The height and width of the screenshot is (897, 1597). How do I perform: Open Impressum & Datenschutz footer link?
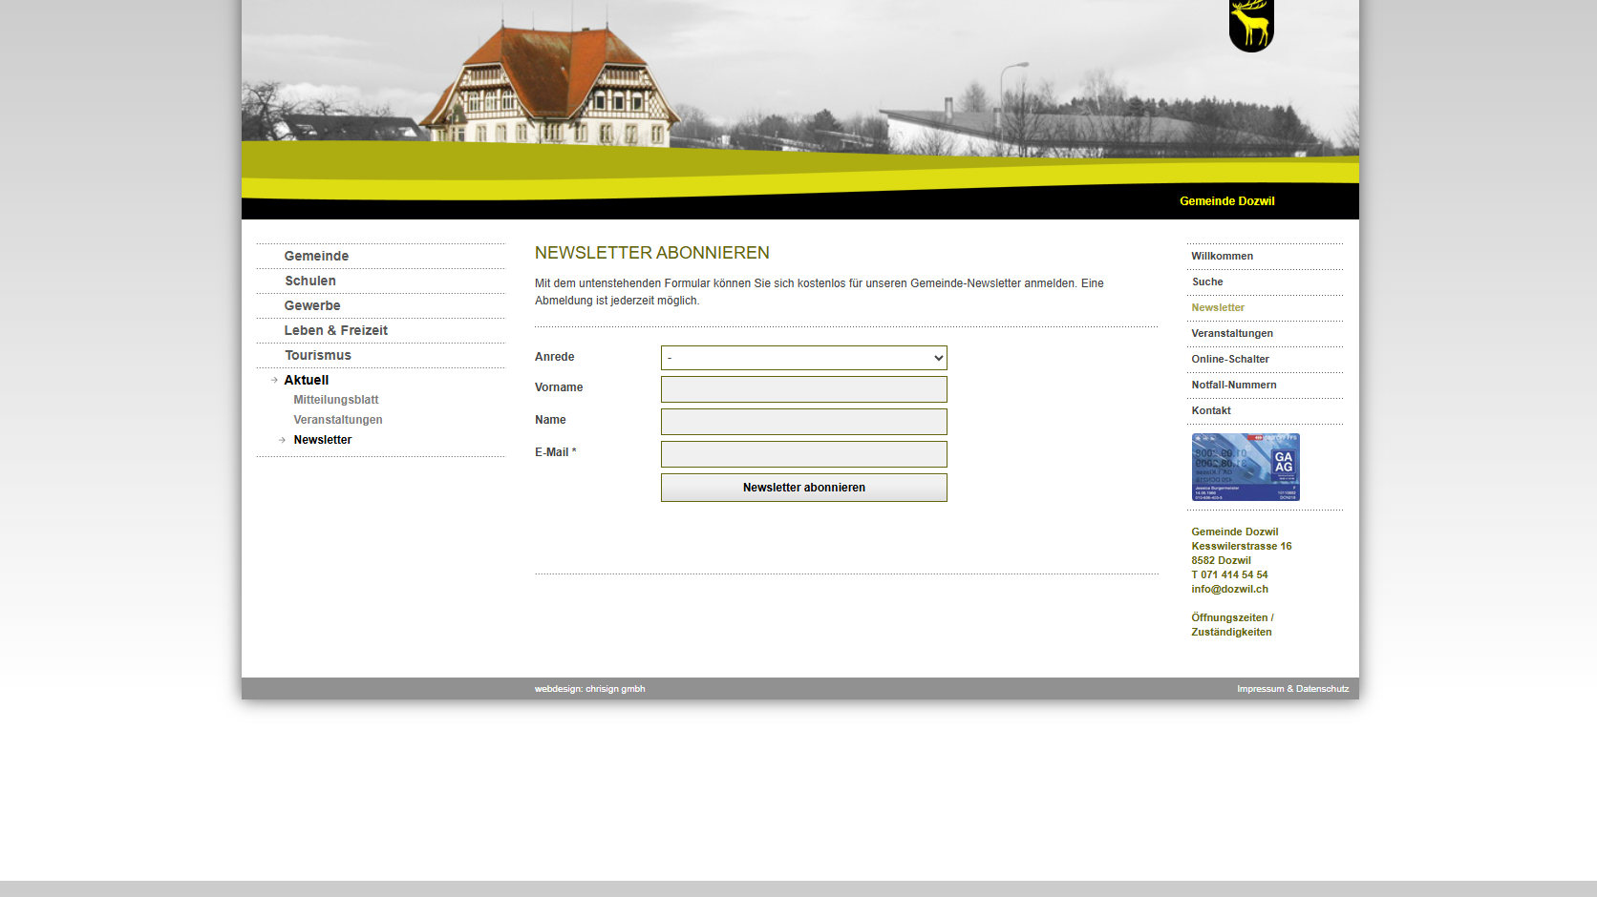[x=1293, y=689]
